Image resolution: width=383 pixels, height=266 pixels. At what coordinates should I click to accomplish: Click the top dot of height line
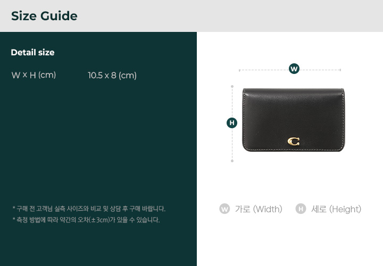click(x=232, y=87)
